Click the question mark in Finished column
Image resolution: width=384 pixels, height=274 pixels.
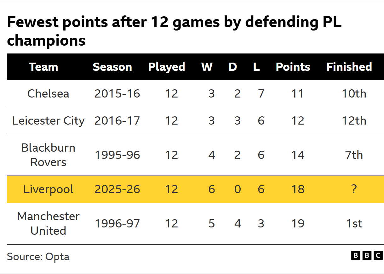pyautogui.click(x=354, y=189)
